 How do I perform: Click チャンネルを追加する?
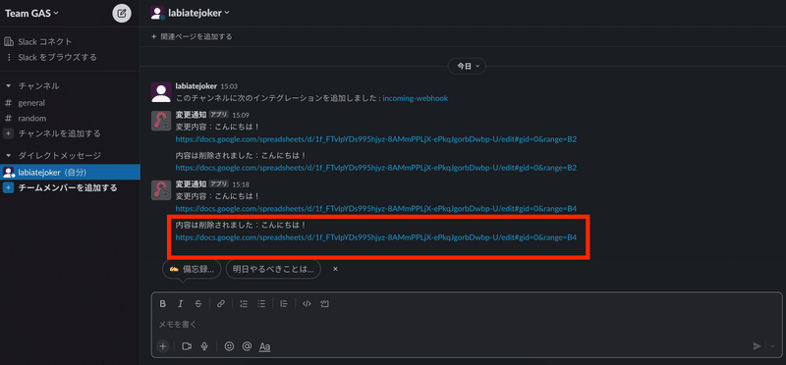59,133
